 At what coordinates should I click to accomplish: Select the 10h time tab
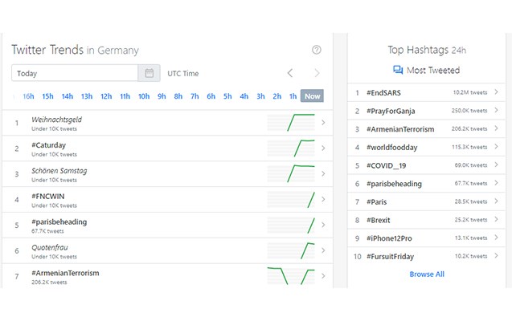click(144, 96)
